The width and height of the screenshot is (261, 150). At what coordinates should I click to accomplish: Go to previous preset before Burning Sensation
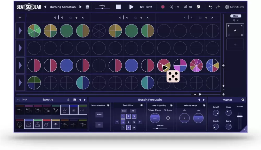[x=45, y=7]
